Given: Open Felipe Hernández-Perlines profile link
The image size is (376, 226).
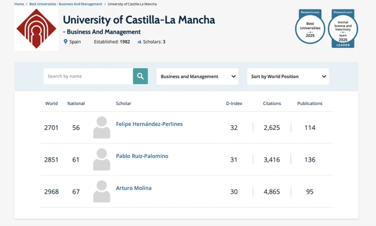Looking at the screenshot, I should pyautogui.click(x=149, y=124).
